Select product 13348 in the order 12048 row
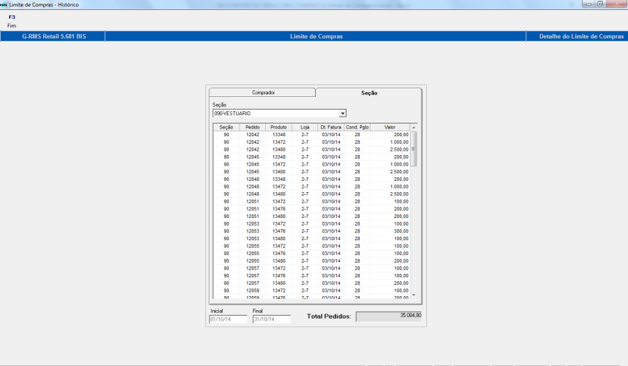628x366 pixels. (x=278, y=180)
